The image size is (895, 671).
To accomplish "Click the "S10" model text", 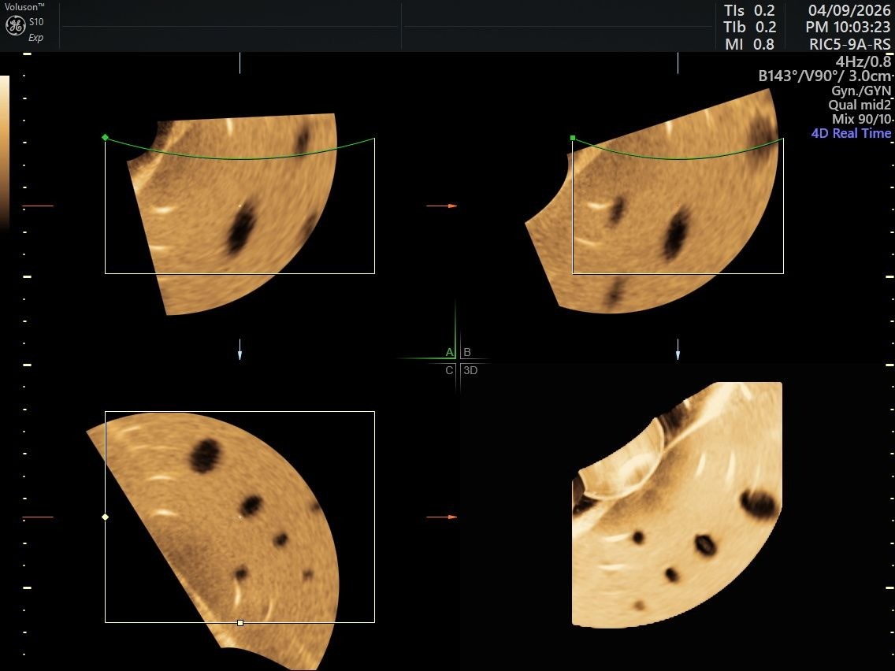I will pyautogui.click(x=36, y=22).
